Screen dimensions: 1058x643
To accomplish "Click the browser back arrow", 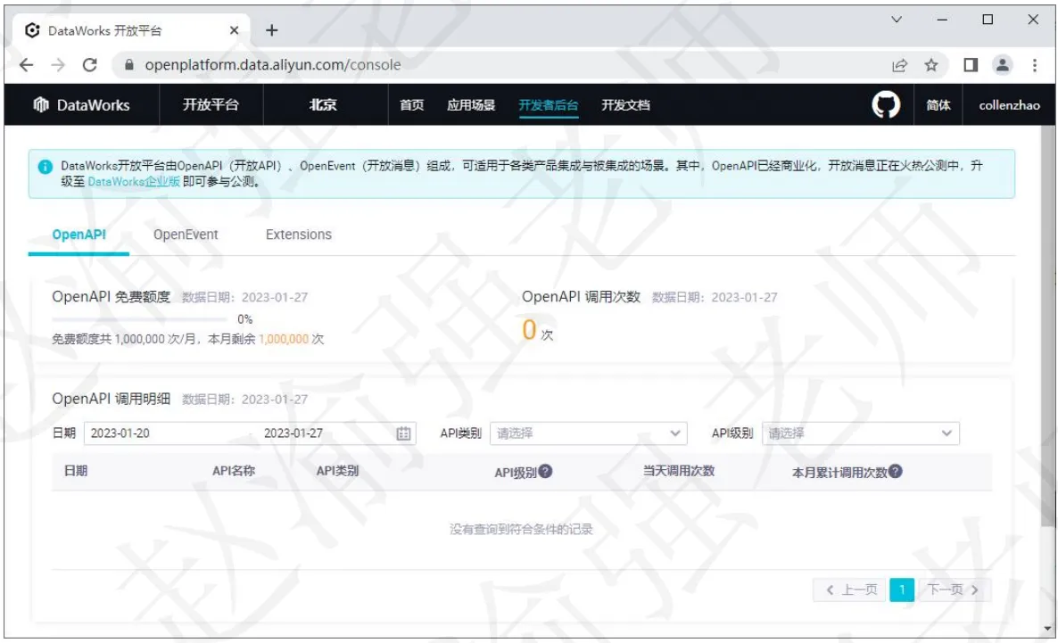I will click(26, 65).
